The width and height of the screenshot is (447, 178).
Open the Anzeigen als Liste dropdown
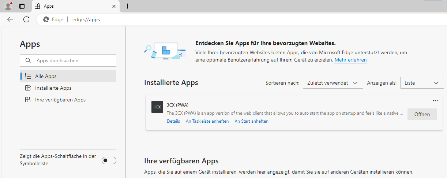coord(421,83)
